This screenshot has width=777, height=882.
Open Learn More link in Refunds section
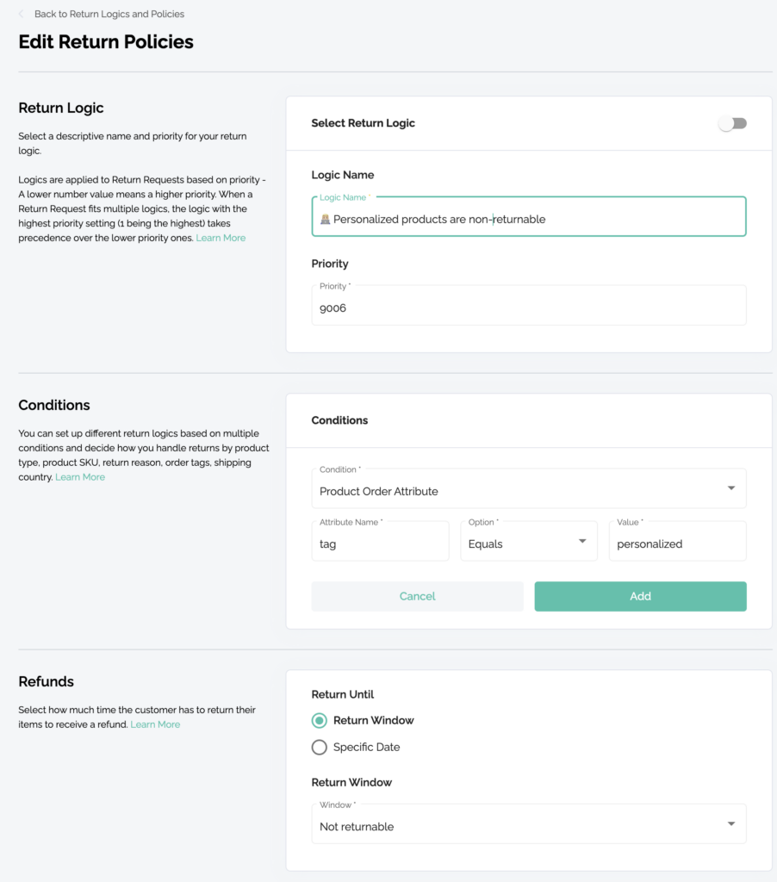pos(155,724)
